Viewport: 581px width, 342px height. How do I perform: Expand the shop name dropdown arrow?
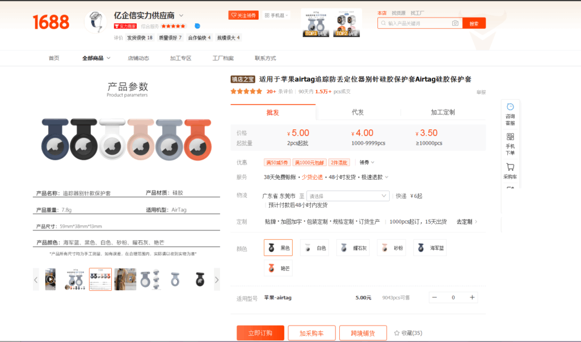[181, 15]
